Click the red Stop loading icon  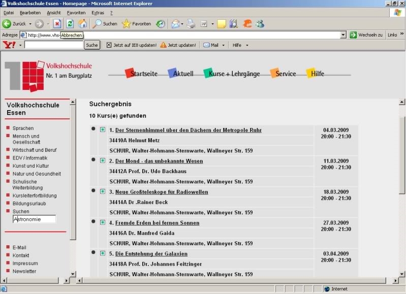(x=57, y=24)
